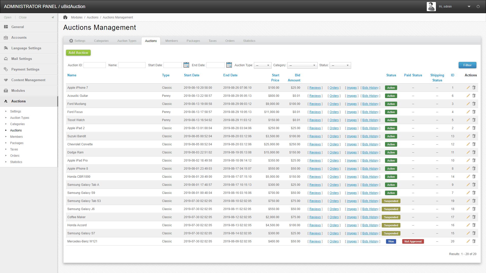This screenshot has width=486, height=273.
Task: Open Bids History for Tissot Watch
Action: coord(370,120)
